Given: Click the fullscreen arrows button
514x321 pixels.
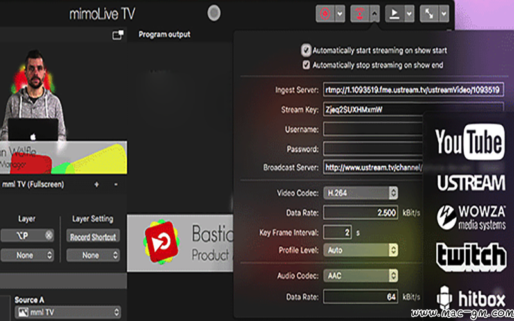Looking at the screenshot, I should pos(429,13).
